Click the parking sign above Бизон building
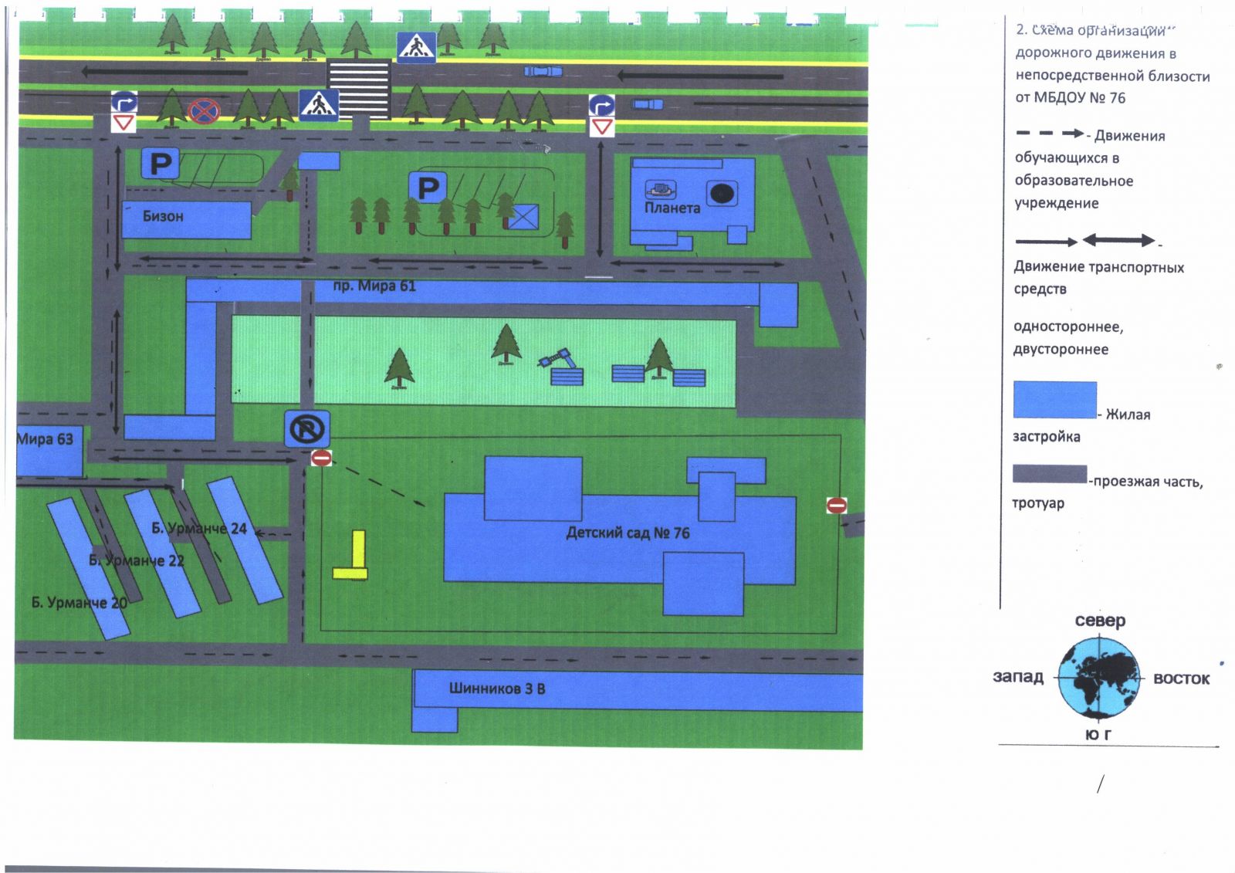The width and height of the screenshot is (1235, 873). 160,164
